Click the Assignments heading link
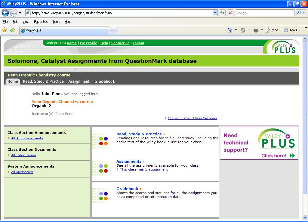This screenshot has width=308, height=222. click(x=129, y=161)
